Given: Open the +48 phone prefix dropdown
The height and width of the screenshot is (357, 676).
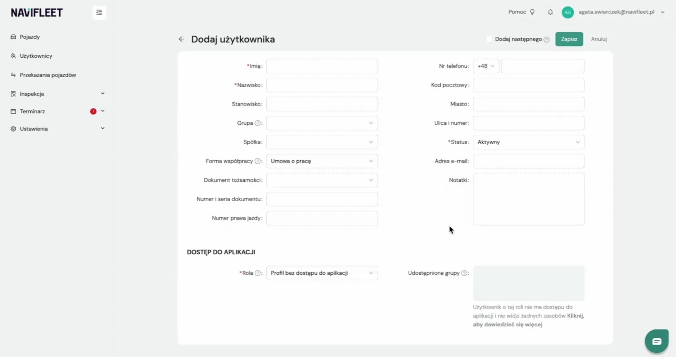Looking at the screenshot, I should (486, 66).
